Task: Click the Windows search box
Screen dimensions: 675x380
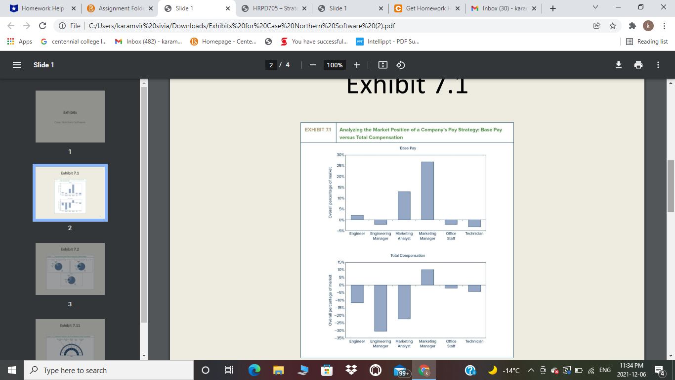Action: point(108,370)
